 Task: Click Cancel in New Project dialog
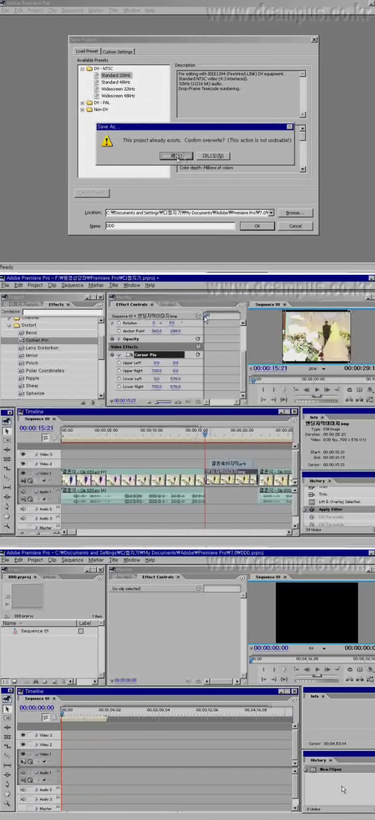[295, 226]
